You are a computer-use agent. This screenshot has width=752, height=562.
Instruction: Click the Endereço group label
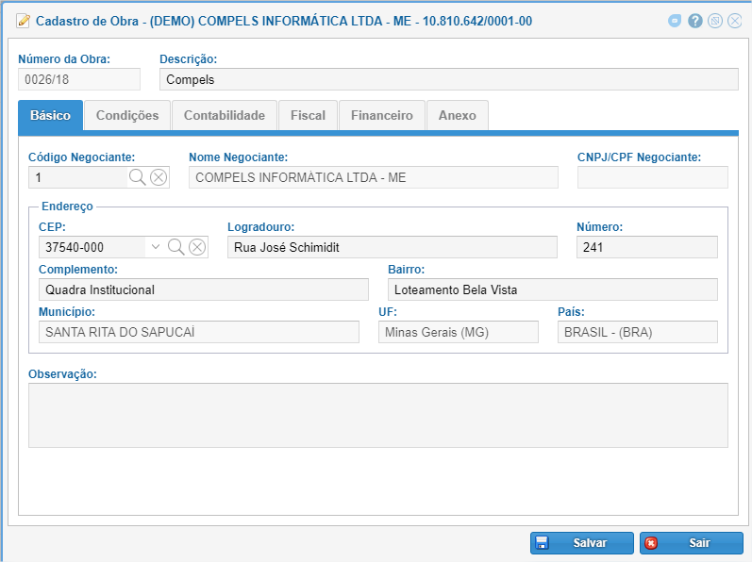(x=67, y=206)
